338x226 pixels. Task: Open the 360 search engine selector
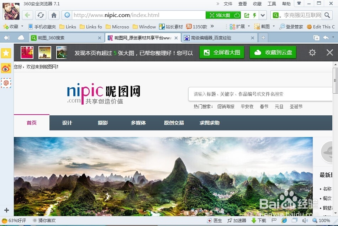pos(277,15)
